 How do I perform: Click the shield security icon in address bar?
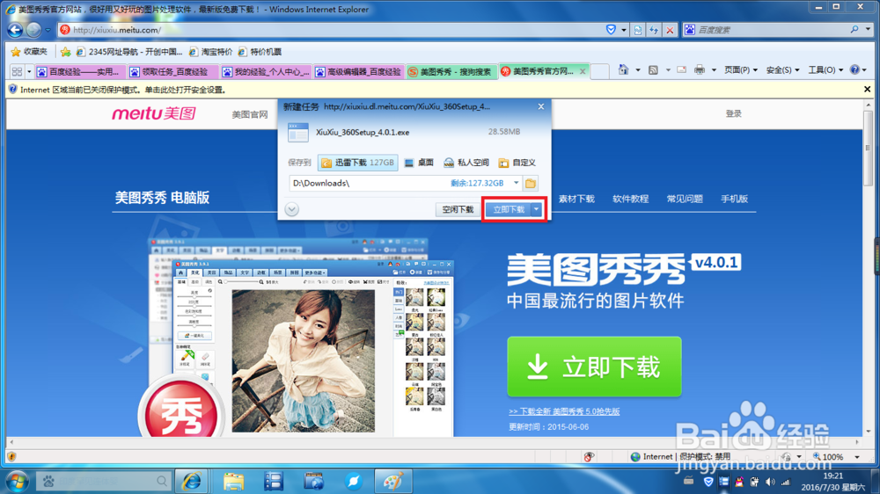612,30
